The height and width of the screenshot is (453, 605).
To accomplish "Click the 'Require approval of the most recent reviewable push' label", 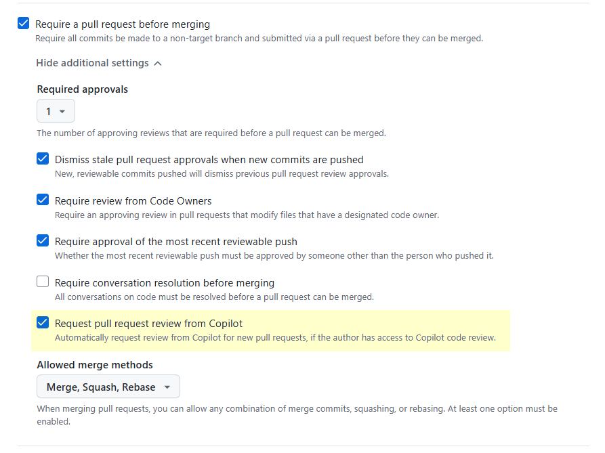I will [175, 242].
